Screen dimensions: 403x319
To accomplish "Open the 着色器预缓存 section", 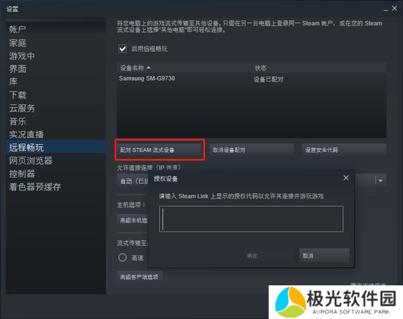I will pos(34,186).
